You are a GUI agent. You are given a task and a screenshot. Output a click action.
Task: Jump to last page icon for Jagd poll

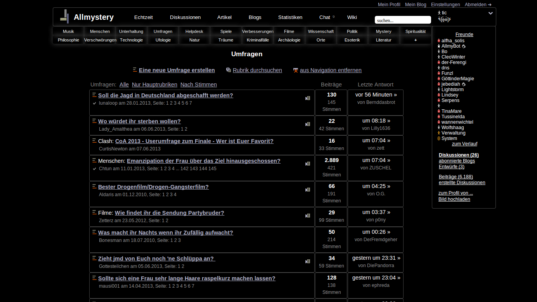coord(308,98)
